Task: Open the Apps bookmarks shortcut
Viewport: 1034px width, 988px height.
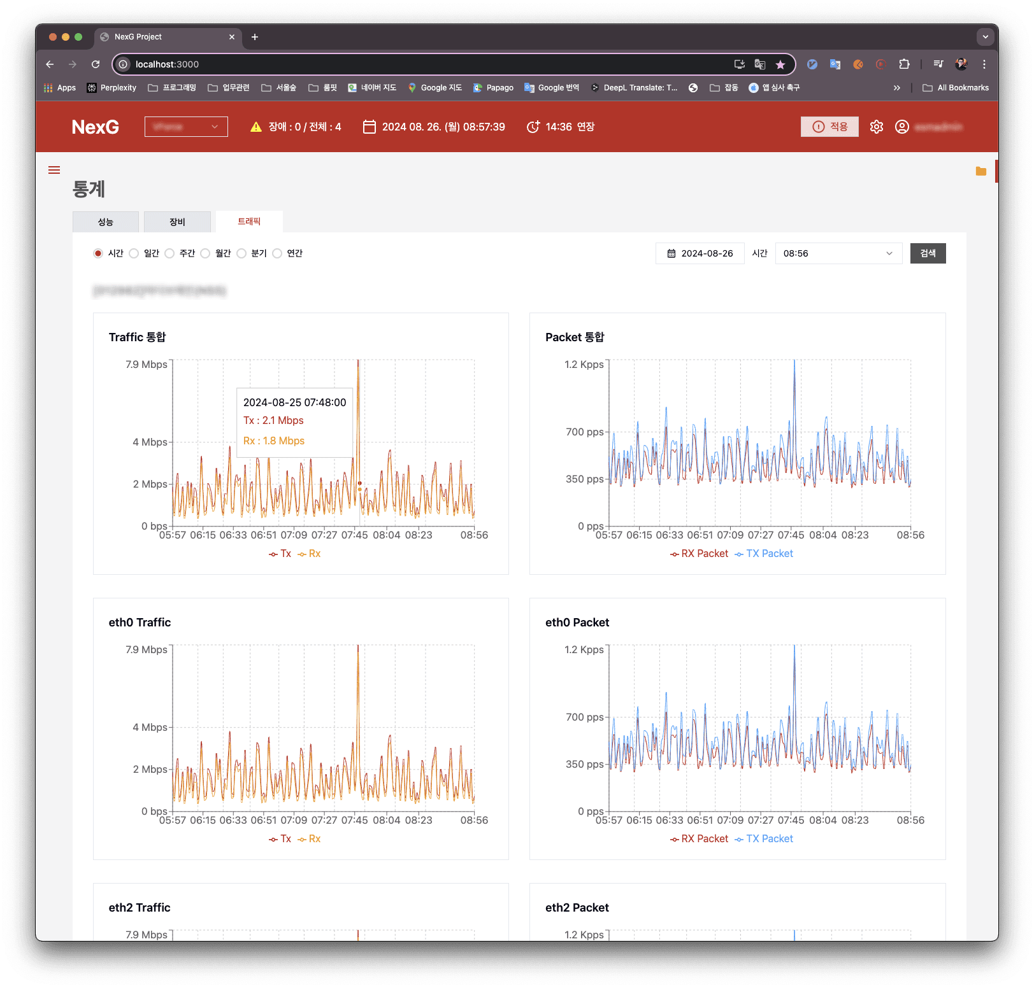Action: point(60,88)
